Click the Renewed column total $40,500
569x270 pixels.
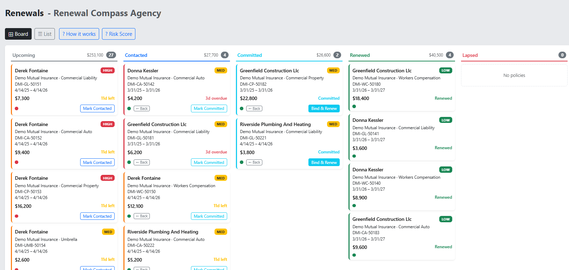[436, 55]
